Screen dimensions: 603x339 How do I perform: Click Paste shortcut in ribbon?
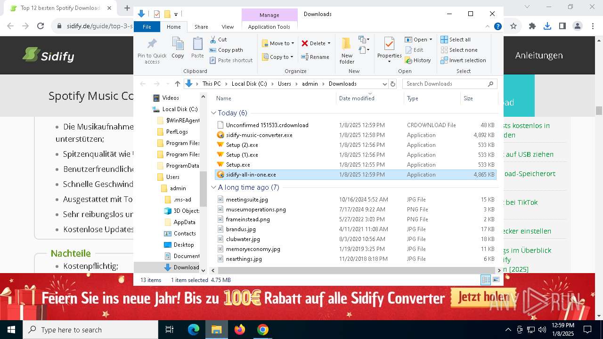(231, 60)
